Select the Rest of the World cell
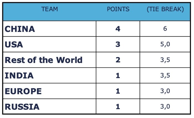Image resolution: width=194 pixels, height=118 pixels. [x=44, y=60]
